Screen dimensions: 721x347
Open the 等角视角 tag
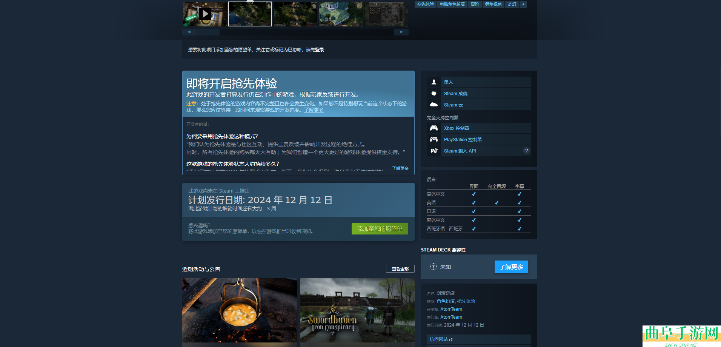pyautogui.click(x=493, y=4)
